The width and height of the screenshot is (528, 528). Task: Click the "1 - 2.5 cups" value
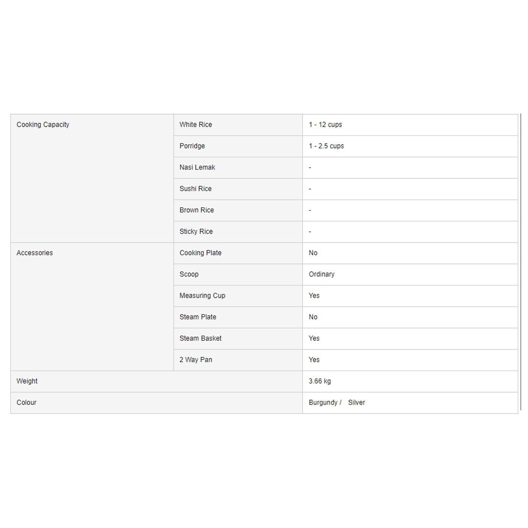pyautogui.click(x=326, y=146)
